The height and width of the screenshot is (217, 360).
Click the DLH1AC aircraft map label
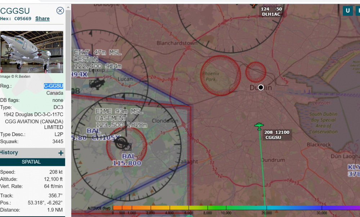(x=271, y=12)
